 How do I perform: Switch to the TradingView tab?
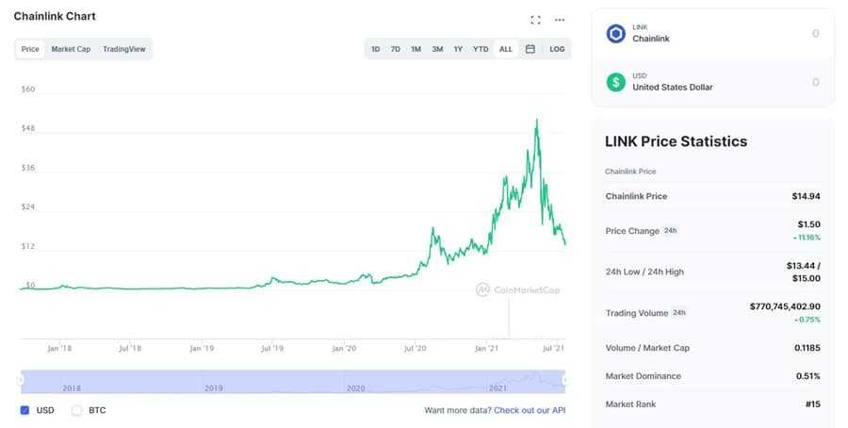tap(123, 49)
